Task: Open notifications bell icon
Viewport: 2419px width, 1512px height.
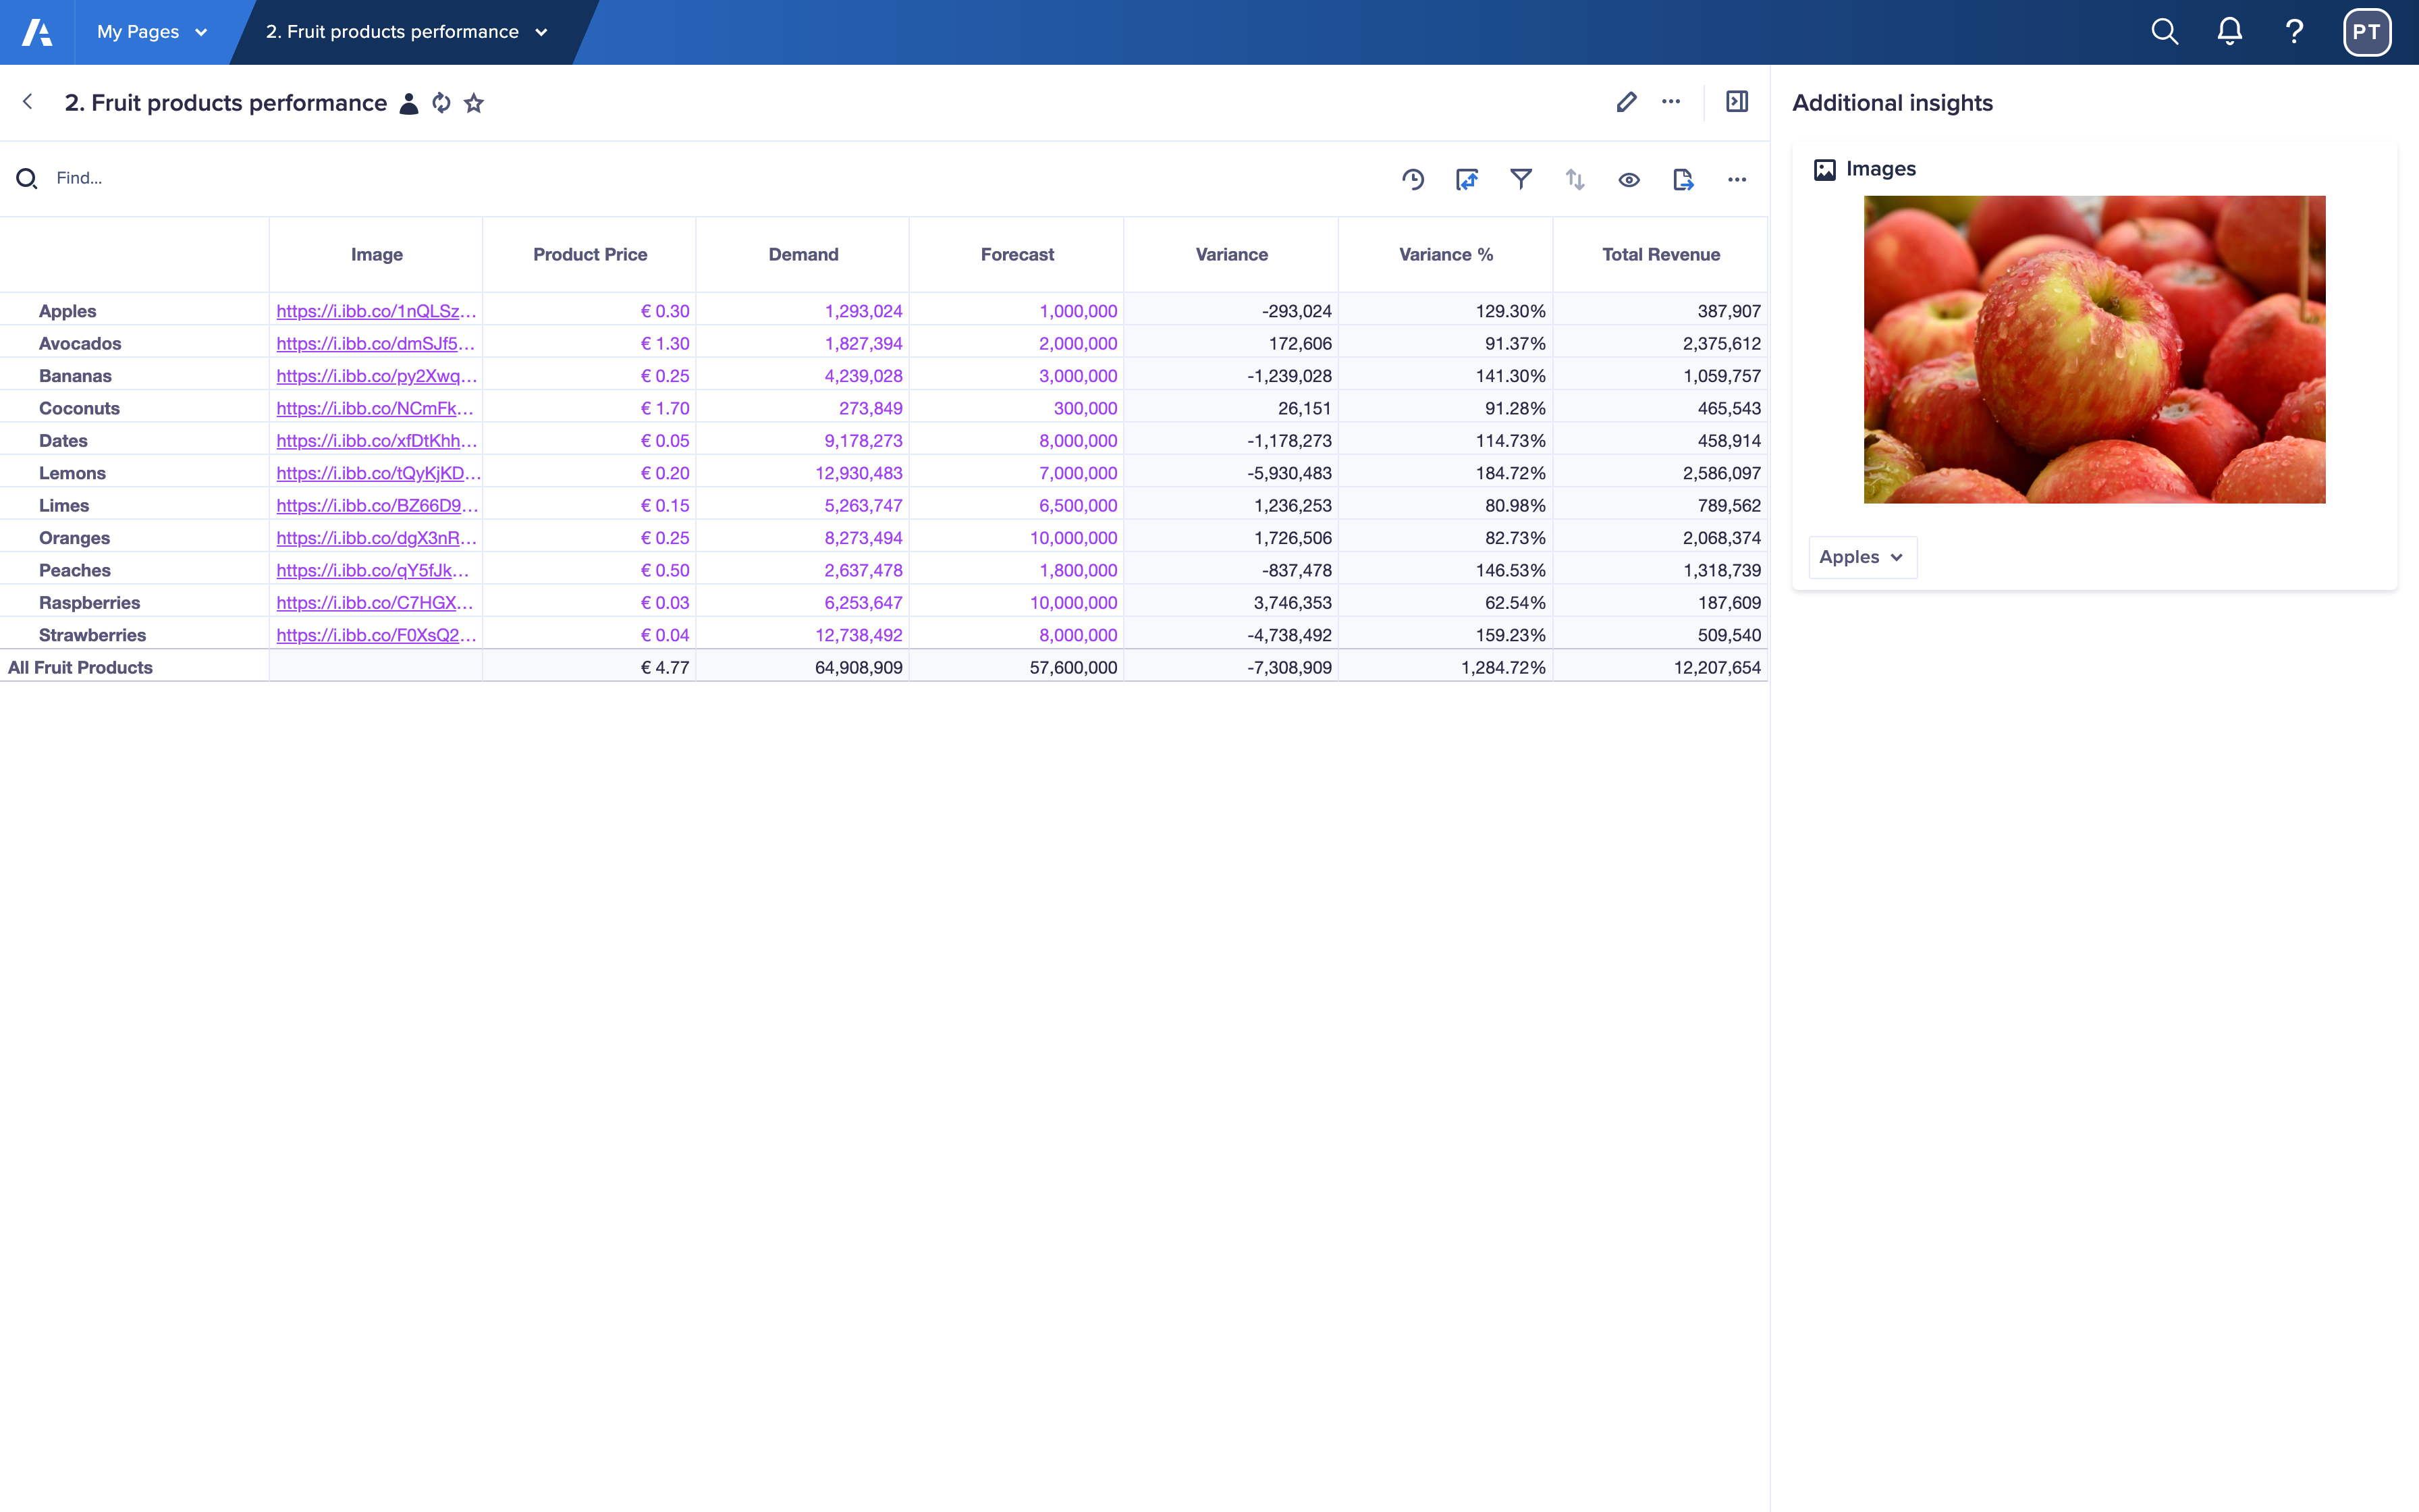Action: 2229,32
